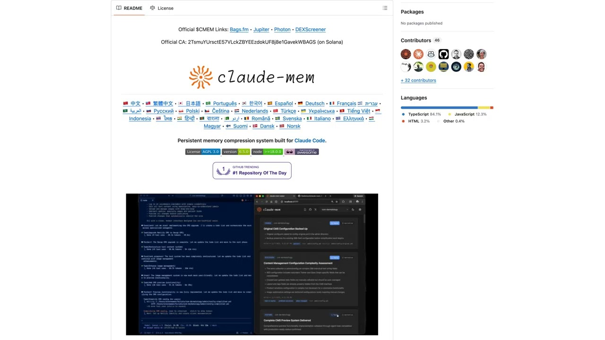Open the computer monitor contributor avatar

[x=443, y=67]
